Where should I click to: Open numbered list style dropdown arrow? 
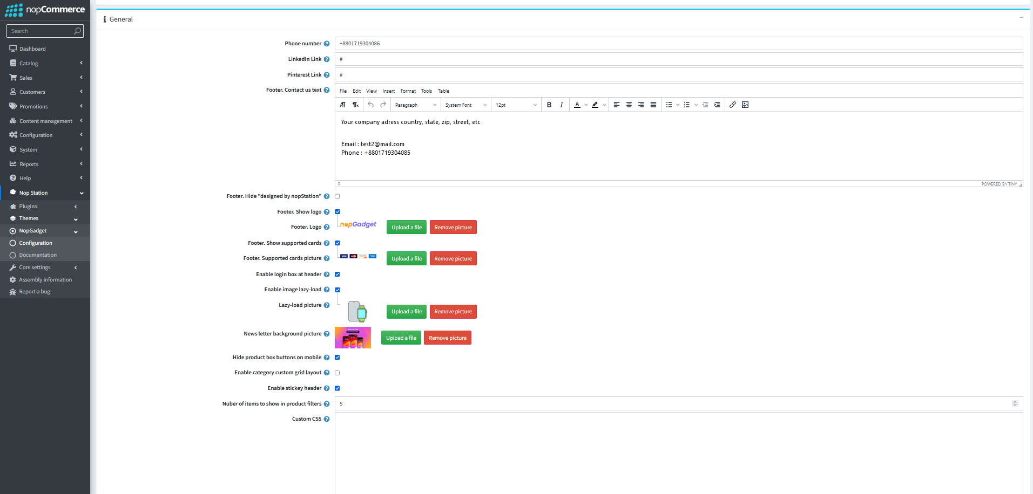point(696,105)
